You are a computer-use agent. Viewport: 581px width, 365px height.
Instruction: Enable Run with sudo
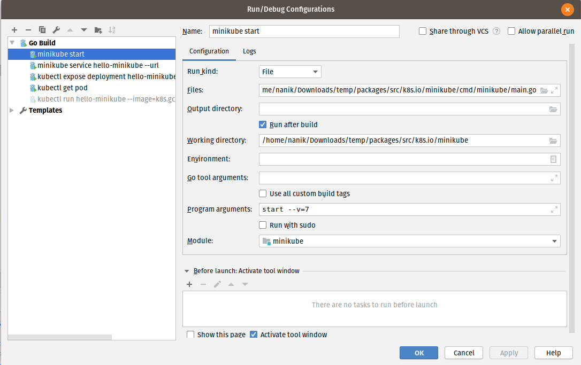point(263,225)
